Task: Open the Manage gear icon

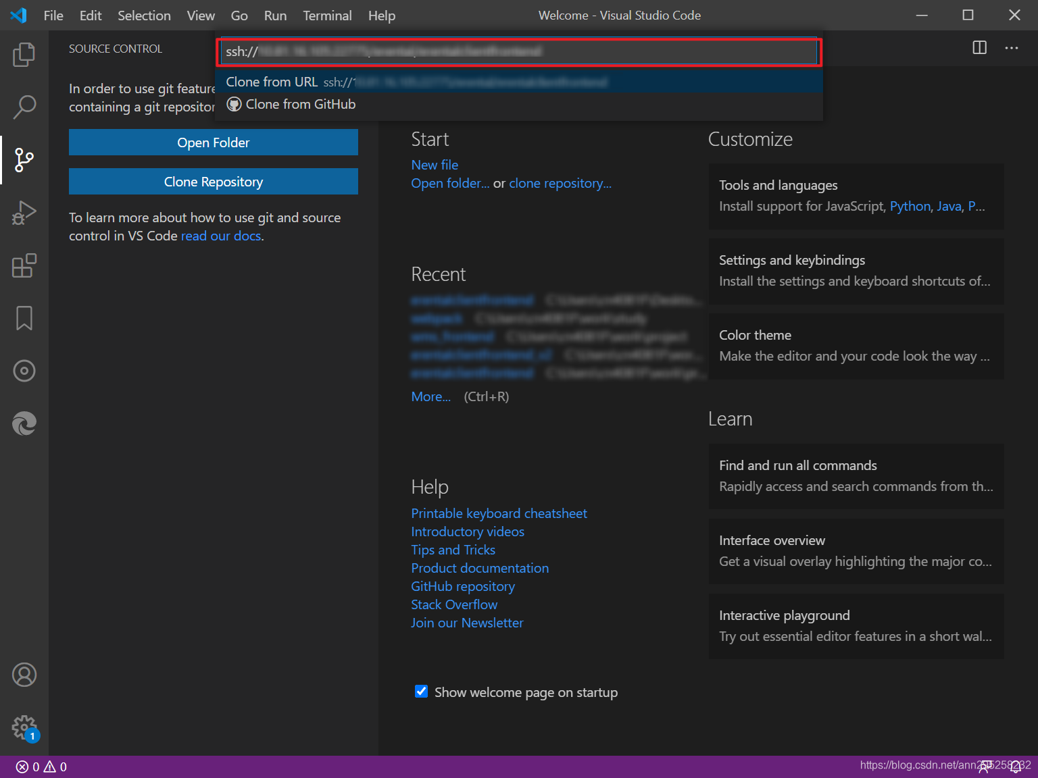Action: (24, 727)
